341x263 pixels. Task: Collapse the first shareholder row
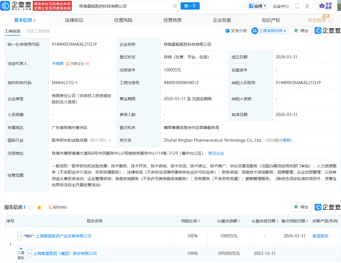click(x=19, y=236)
